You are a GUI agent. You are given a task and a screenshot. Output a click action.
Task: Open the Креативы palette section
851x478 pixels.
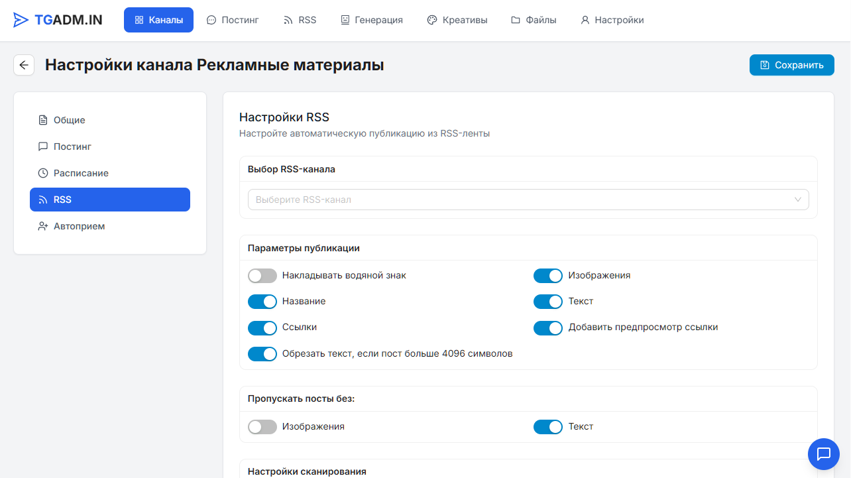click(x=457, y=20)
